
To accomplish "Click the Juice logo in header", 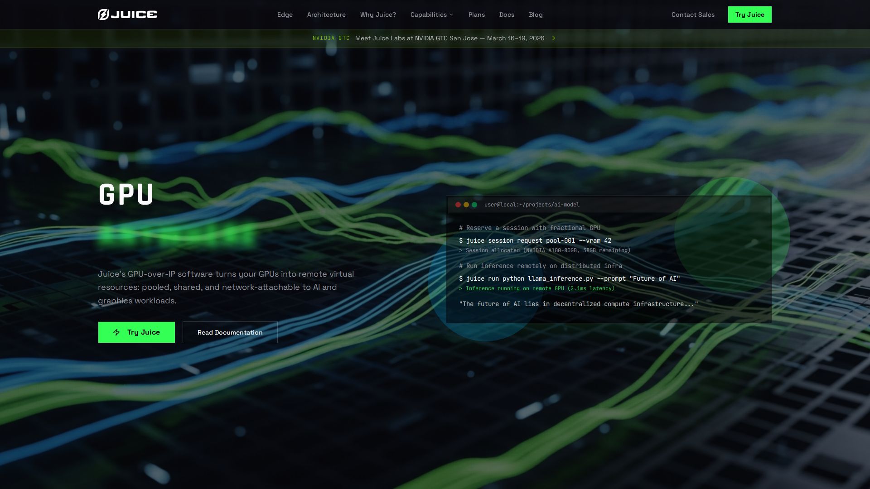I will 127,14.
